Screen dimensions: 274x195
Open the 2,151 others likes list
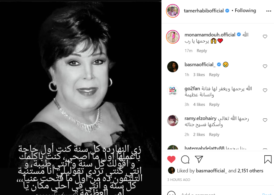pyautogui.click(x=250, y=171)
